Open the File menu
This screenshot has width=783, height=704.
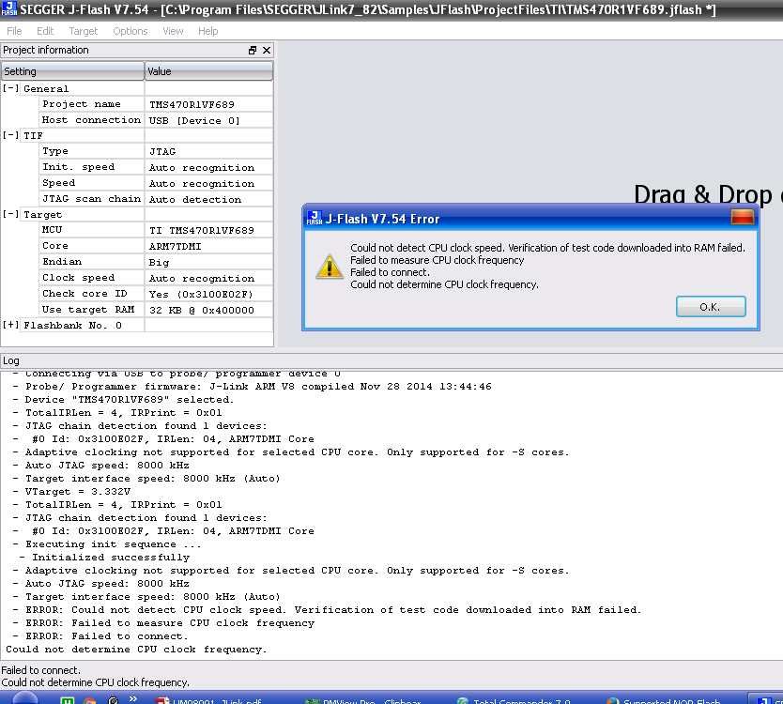[x=14, y=31]
